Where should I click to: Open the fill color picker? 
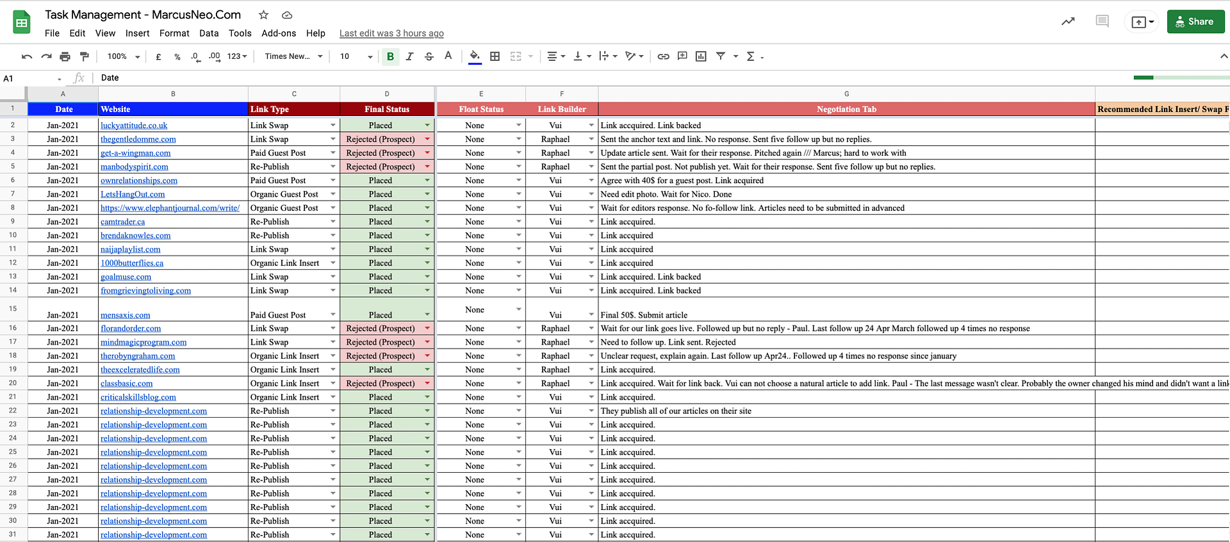[x=475, y=56]
